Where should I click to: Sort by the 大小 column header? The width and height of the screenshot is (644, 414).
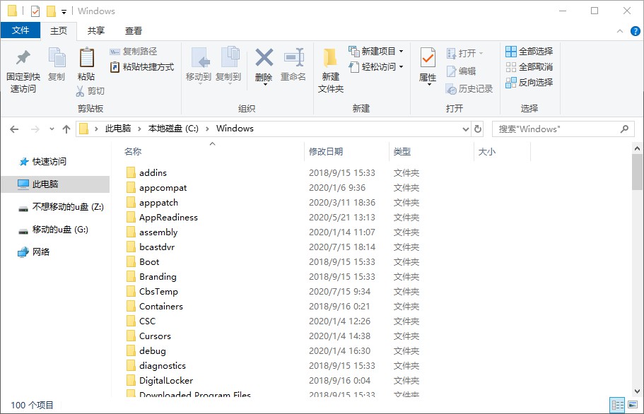(x=486, y=152)
